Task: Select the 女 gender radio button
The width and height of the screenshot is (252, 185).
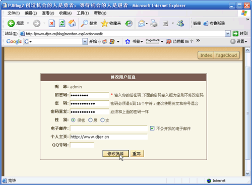Action: coord(102,120)
